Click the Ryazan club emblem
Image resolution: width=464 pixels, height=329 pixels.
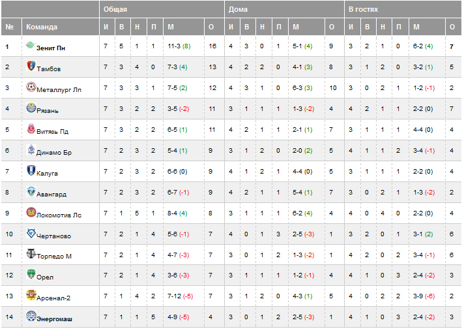point(31,108)
